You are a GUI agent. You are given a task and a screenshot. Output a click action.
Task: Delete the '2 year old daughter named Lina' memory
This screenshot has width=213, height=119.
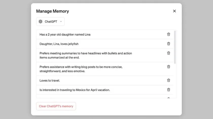tap(169, 34)
